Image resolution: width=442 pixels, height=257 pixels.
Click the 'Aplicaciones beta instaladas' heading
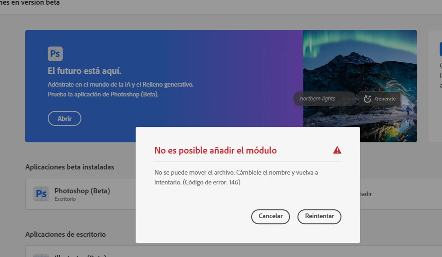click(70, 167)
